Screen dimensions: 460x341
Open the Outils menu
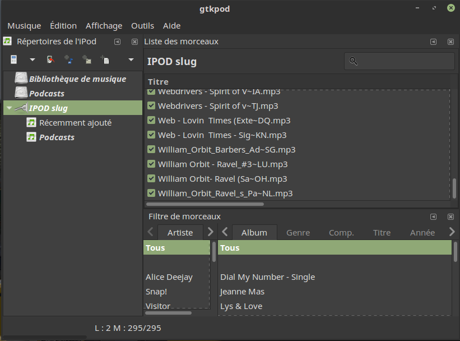(142, 26)
